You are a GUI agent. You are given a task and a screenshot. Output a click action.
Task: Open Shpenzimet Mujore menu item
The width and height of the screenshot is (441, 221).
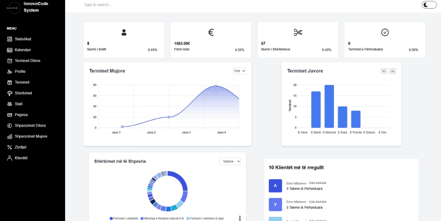[x=31, y=136]
